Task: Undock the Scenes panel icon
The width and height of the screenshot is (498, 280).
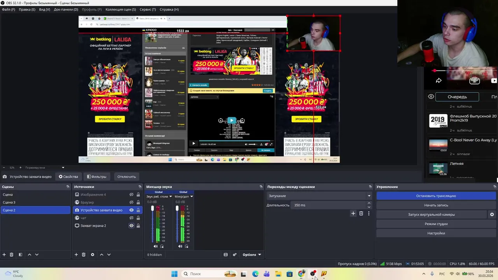Action: tap(68, 187)
